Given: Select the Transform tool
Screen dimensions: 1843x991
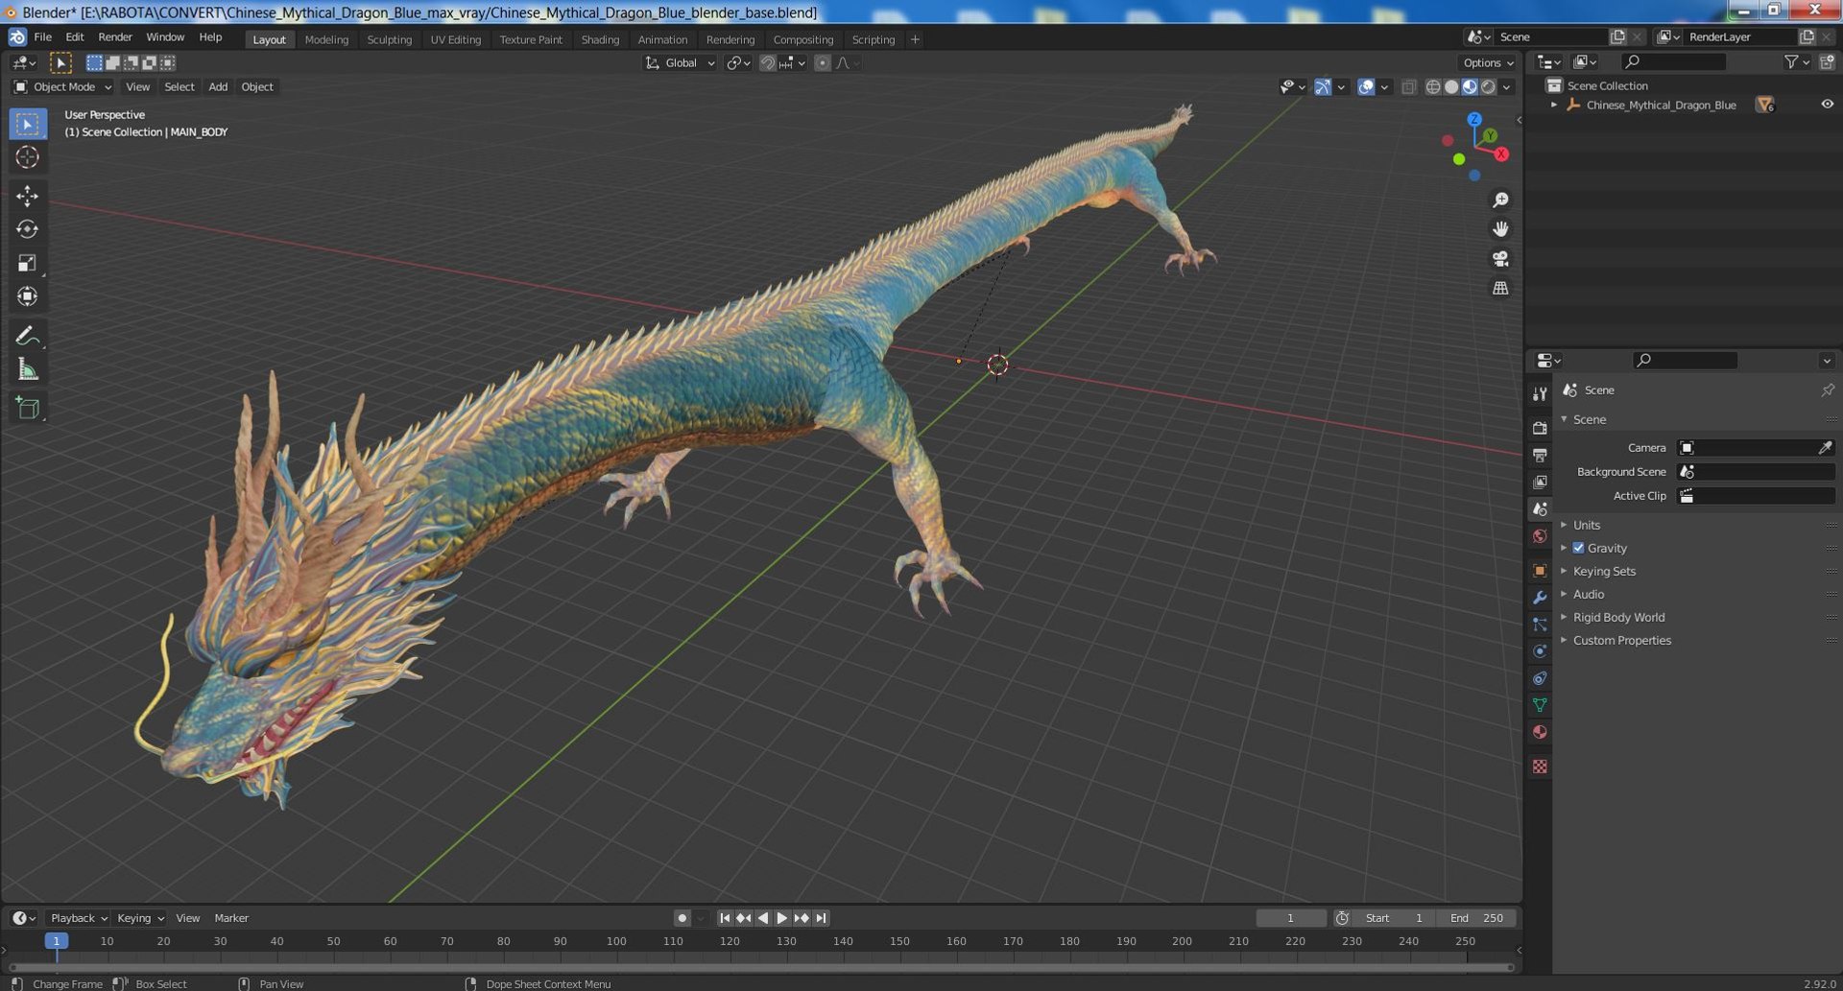Looking at the screenshot, I should click(27, 296).
